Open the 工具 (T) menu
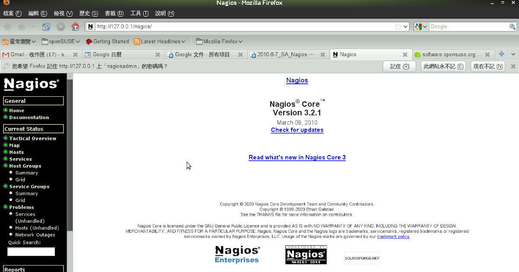519x272 pixels. (139, 13)
